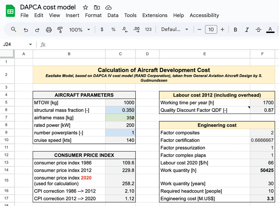
Task: Toggle italic formatting
Action: click(247, 30)
